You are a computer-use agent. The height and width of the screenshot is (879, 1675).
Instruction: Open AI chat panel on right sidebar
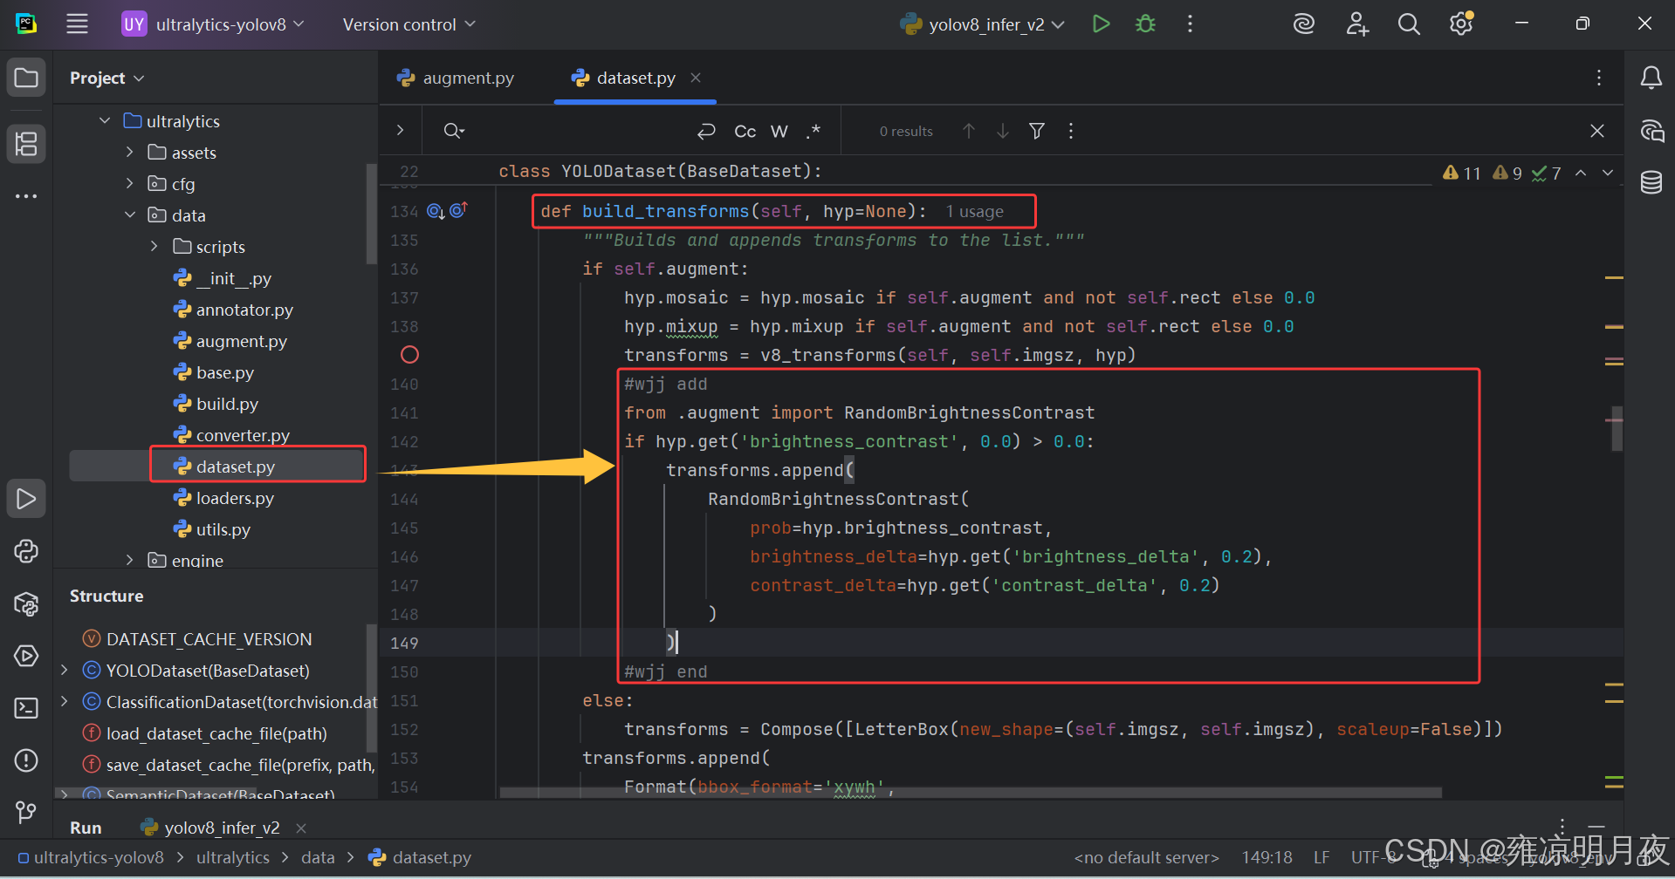[1651, 131]
